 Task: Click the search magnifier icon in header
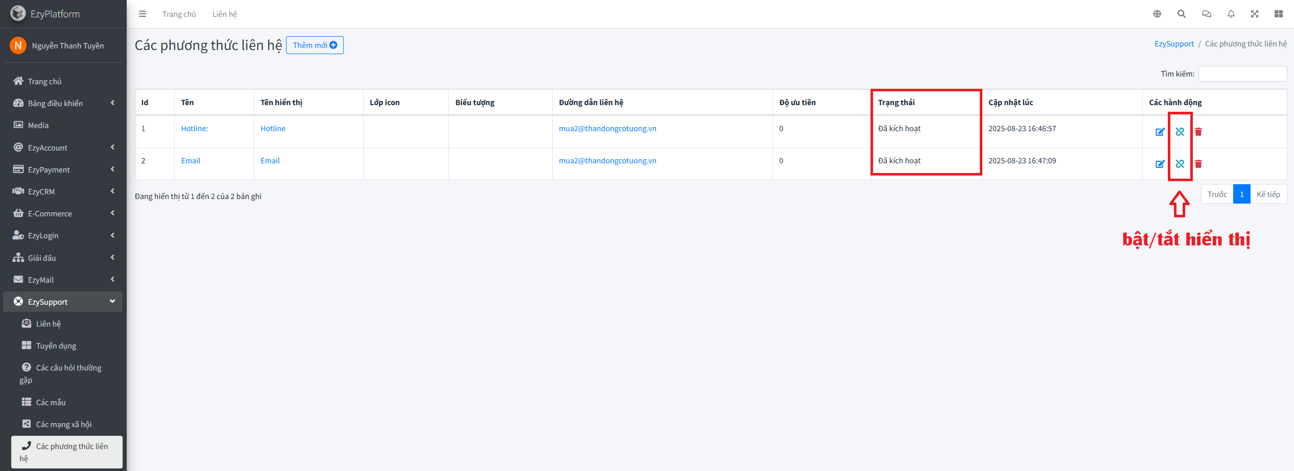pos(1182,14)
